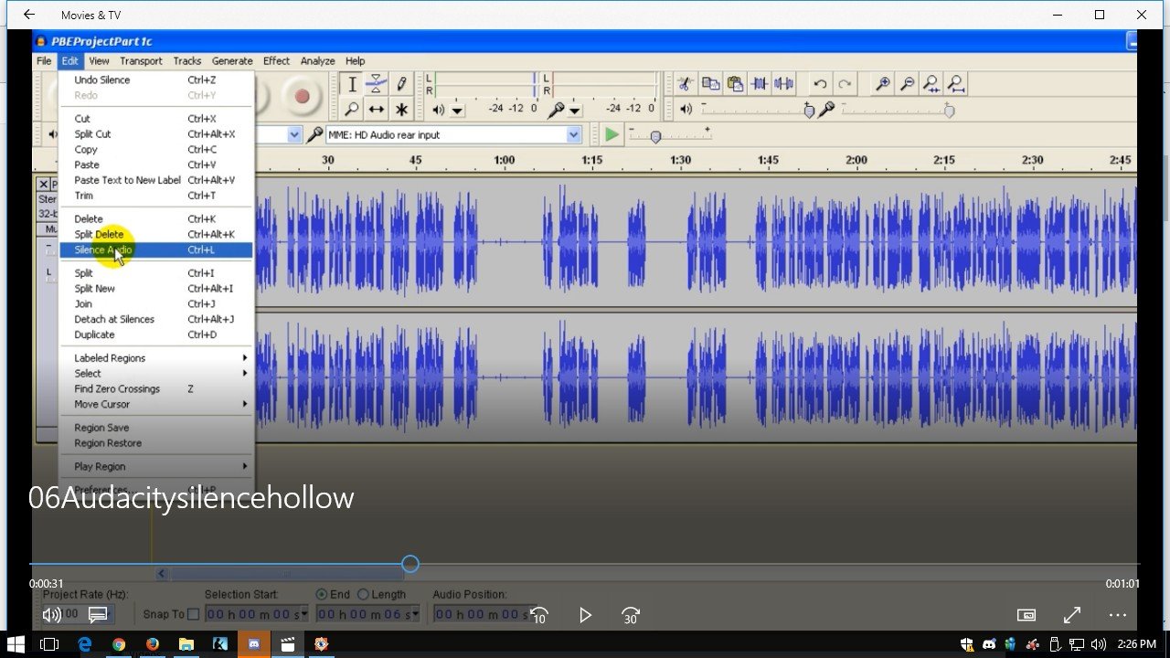The height and width of the screenshot is (658, 1170).
Task: Open output meter dropdown arrow
Action: click(458, 111)
